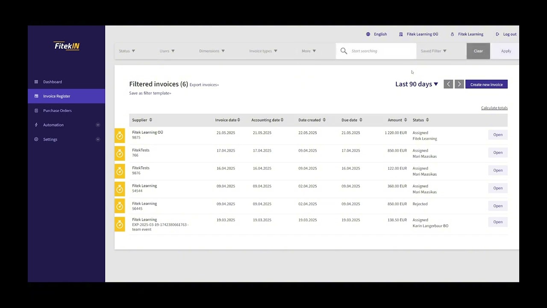Click the Dashboard grid icon
This screenshot has width=547, height=308.
pos(36,82)
